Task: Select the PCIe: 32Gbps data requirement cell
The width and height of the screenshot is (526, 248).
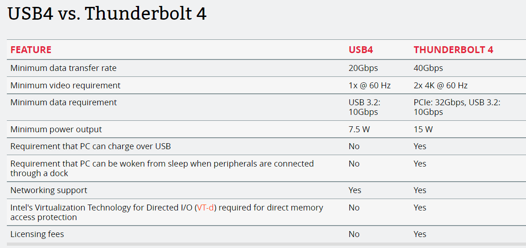Action: pos(457,107)
